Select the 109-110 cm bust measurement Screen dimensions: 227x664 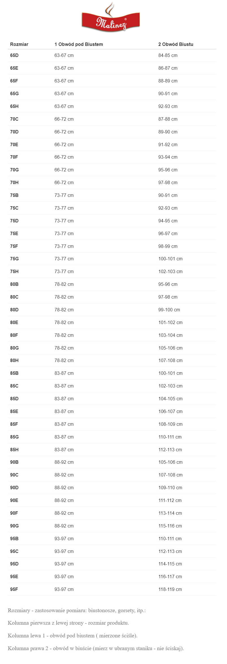[x=170, y=488]
